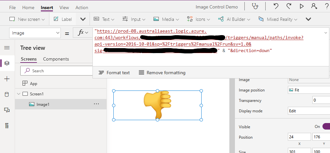The height and width of the screenshot is (153, 330).
Task: Collapse the Screen1 tree node
Action: click(x=18, y=94)
